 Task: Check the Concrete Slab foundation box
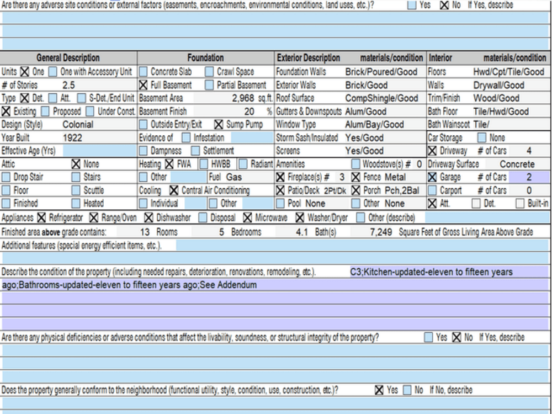point(144,72)
